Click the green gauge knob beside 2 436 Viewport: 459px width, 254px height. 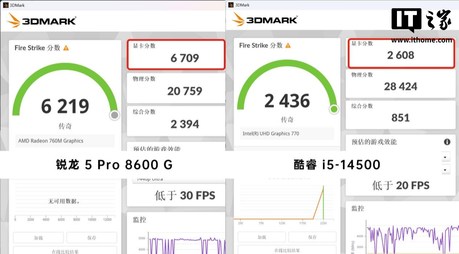point(334,109)
